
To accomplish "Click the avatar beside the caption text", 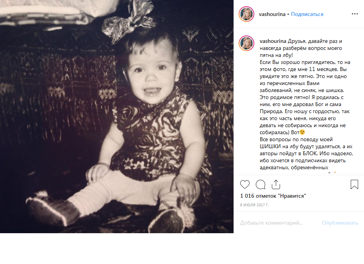I will point(246,43).
